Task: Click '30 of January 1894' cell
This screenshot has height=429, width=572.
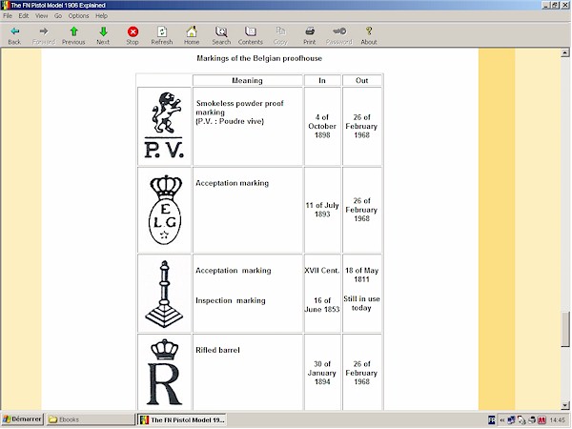Action: pyautogui.click(x=322, y=373)
